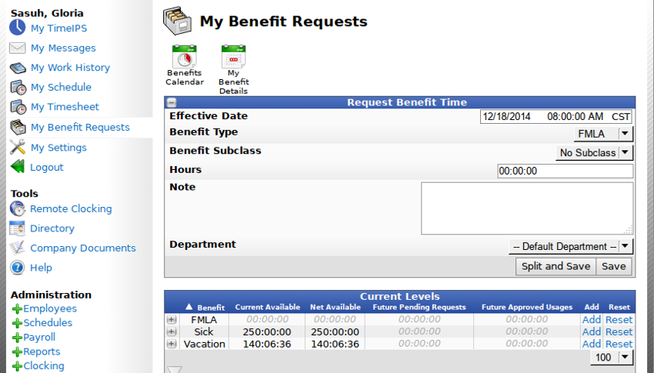Click the Hours input field

[566, 171]
